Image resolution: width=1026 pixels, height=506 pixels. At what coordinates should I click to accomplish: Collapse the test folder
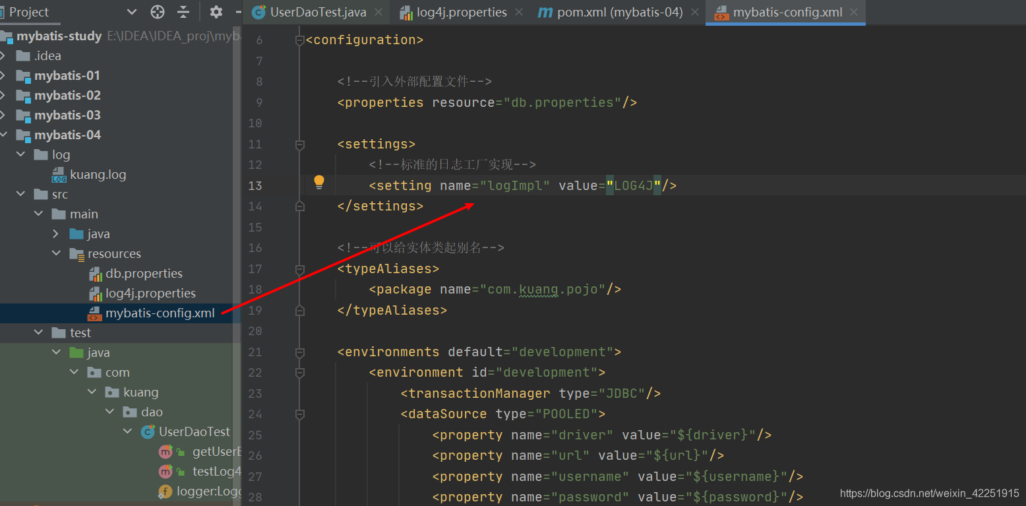tap(39, 333)
